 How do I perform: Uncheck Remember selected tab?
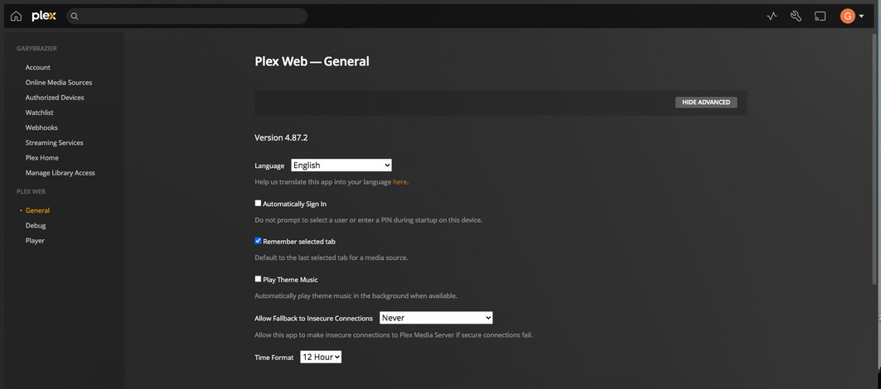coord(258,241)
